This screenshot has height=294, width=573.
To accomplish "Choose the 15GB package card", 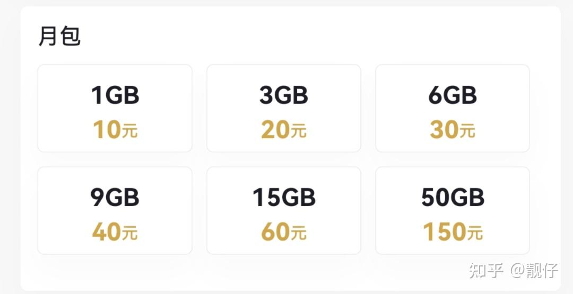I will click(283, 211).
